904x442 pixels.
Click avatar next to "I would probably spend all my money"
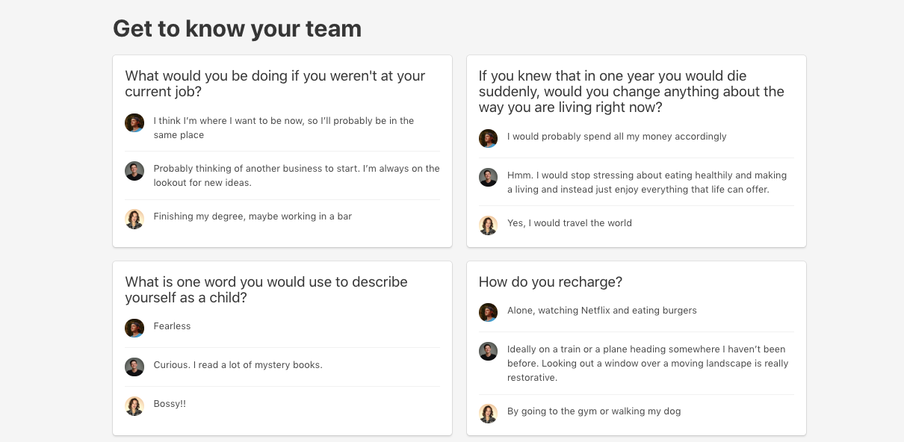488,139
